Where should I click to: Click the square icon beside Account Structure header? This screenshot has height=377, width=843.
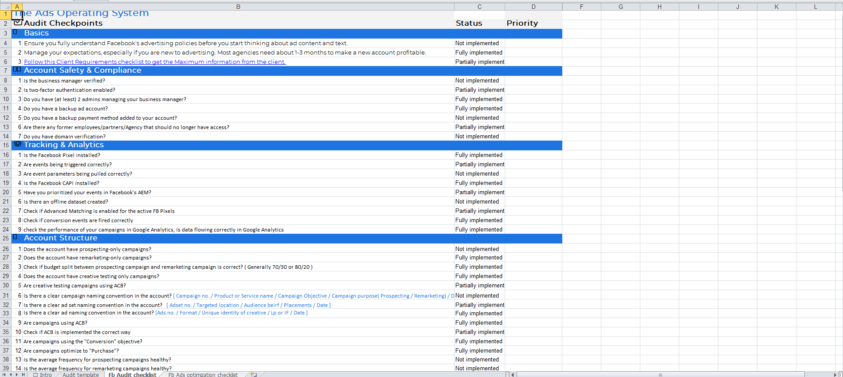(15, 237)
